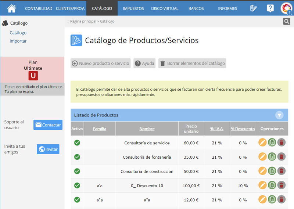Open the CATÁLOGO menu
Screen dimensions: 294x209
tap(102, 8)
